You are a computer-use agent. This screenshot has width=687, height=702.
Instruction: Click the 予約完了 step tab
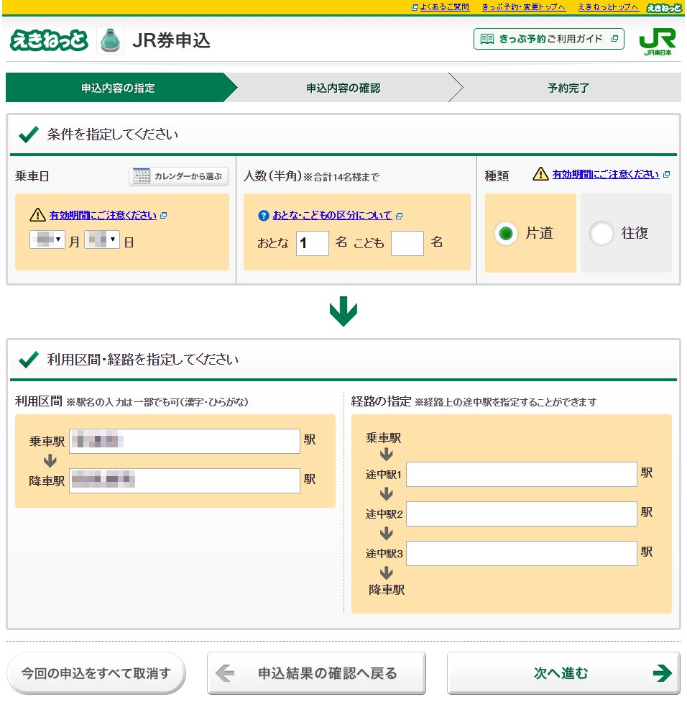568,88
